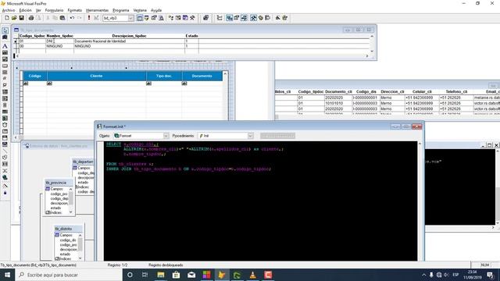The width and height of the screenshot is (500, 281).
Task: Expand the Indices node in tb_distrito
Action: pos(57,258)
